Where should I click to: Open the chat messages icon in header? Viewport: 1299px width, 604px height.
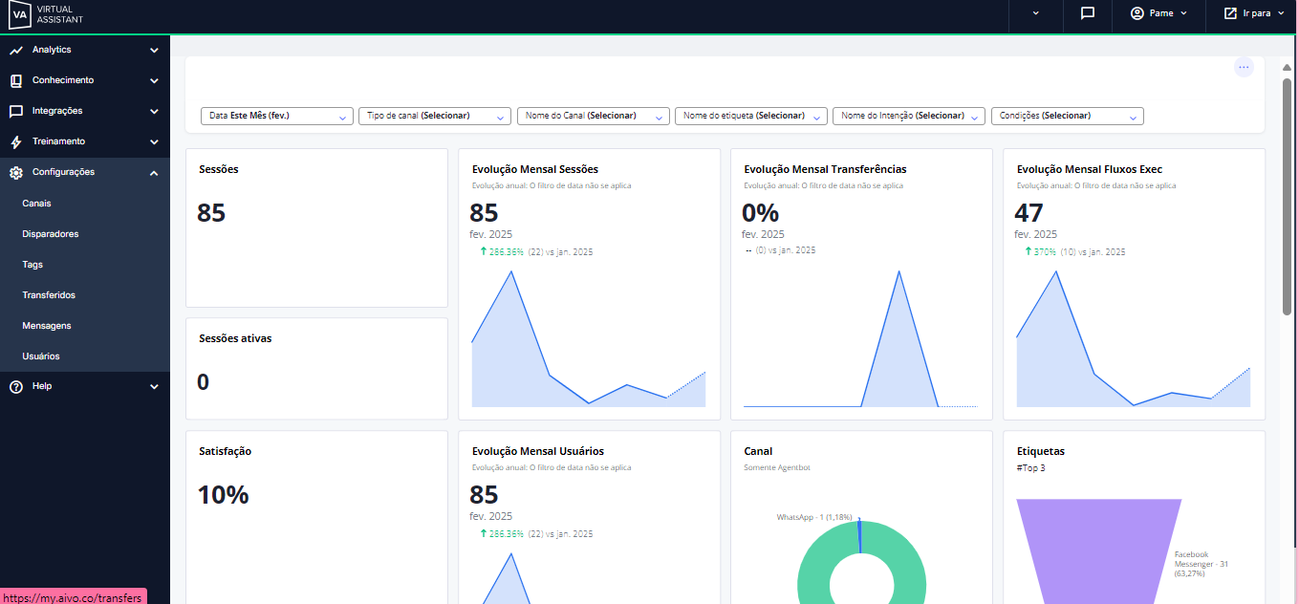click(1088, 14)
